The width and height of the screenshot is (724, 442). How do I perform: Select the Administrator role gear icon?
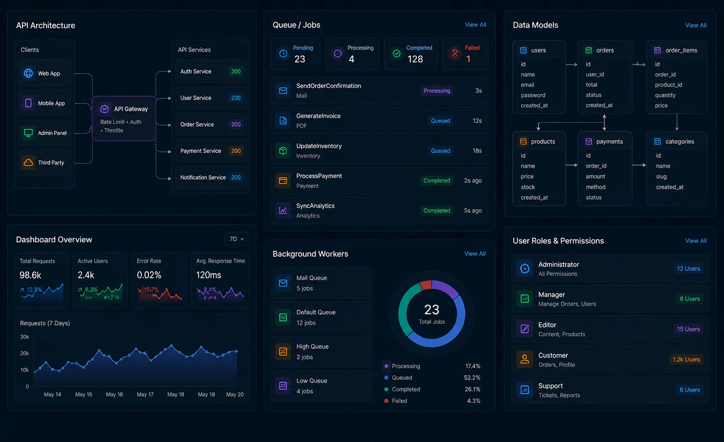pos(524,269)
